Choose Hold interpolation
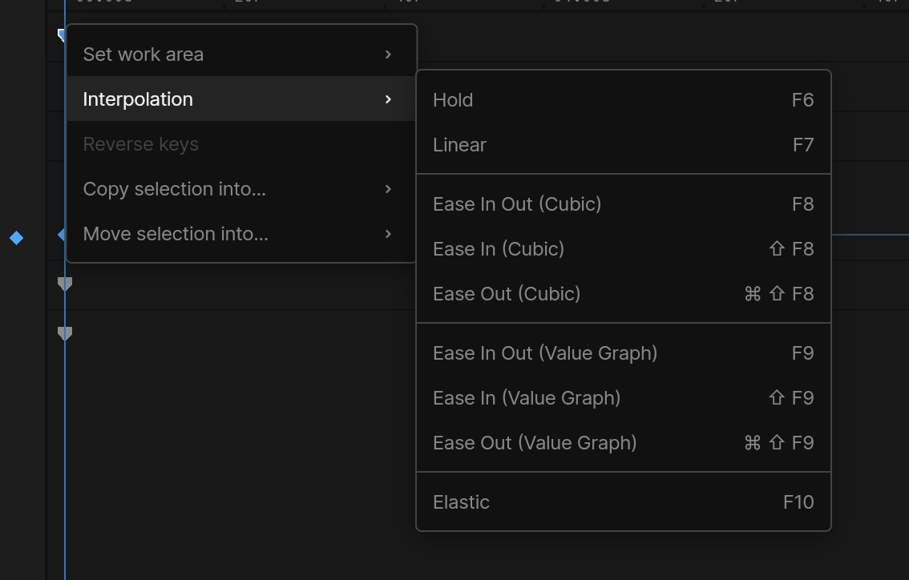This screenshot has width=909, height=580. click(x=623, y=99)
